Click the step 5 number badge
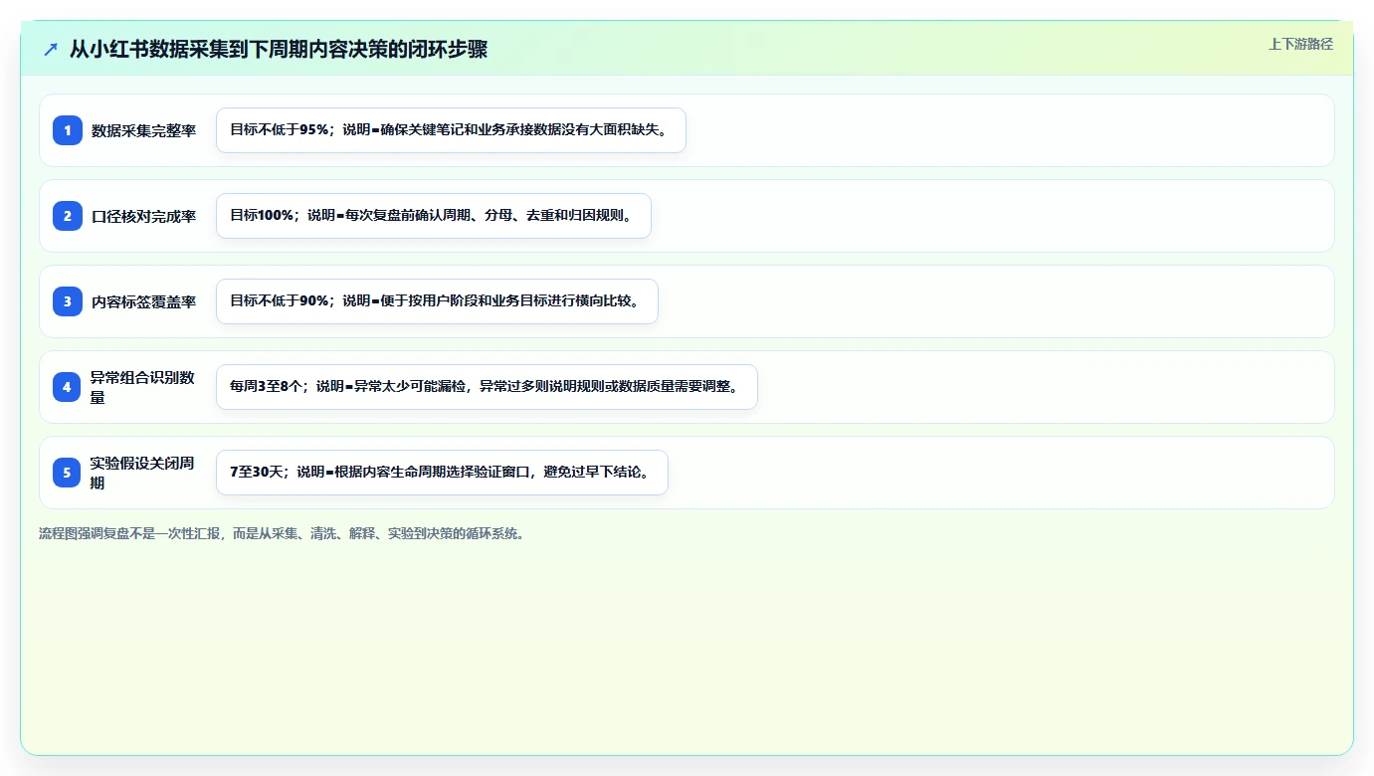Screen dimensions: 1374x776 click(x=68, y=473)
